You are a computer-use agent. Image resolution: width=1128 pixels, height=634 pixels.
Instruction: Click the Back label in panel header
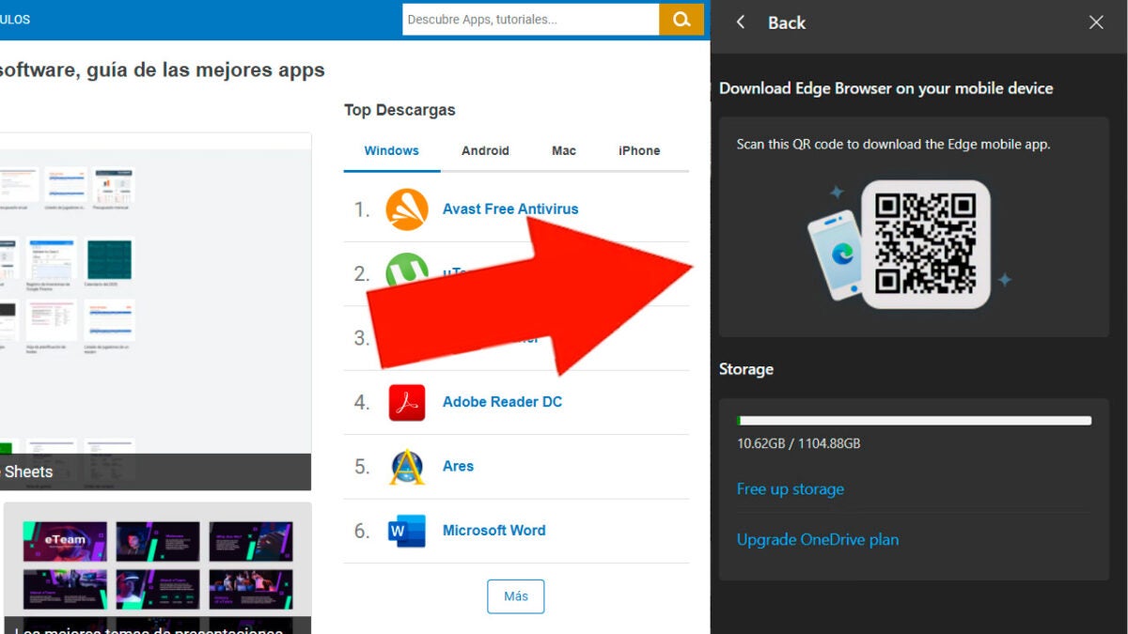[787, 23]
